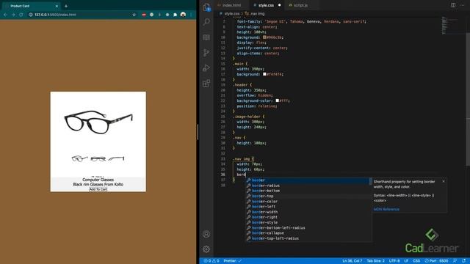Viewport: 470px width, 264px height.
Task: Close the suggestion details popup
Action: [444, 181]
